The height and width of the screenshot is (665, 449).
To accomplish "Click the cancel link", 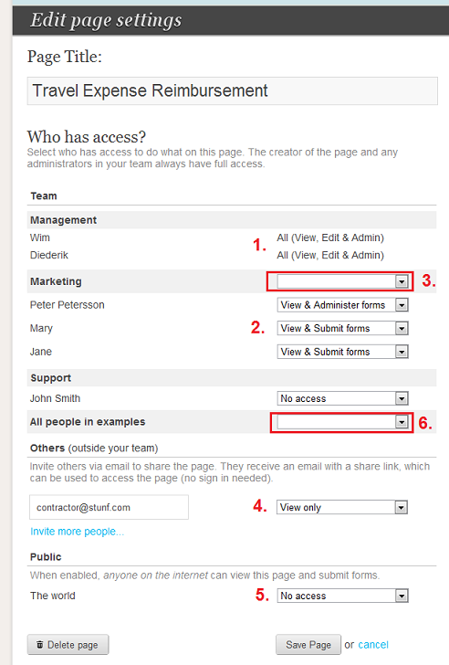I will point(373,645).
